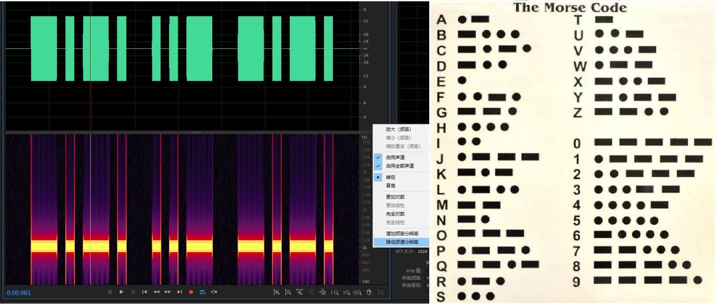Choose 放大 (频率) from context menu

point(398,129)
